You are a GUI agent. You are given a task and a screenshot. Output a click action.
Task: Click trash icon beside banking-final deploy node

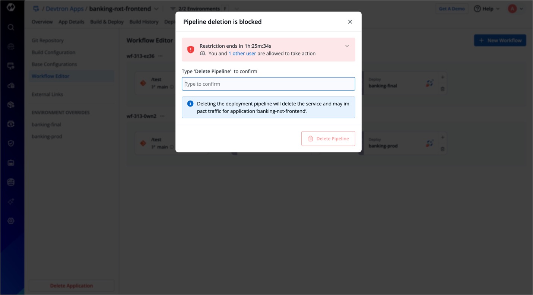(442, 89)
